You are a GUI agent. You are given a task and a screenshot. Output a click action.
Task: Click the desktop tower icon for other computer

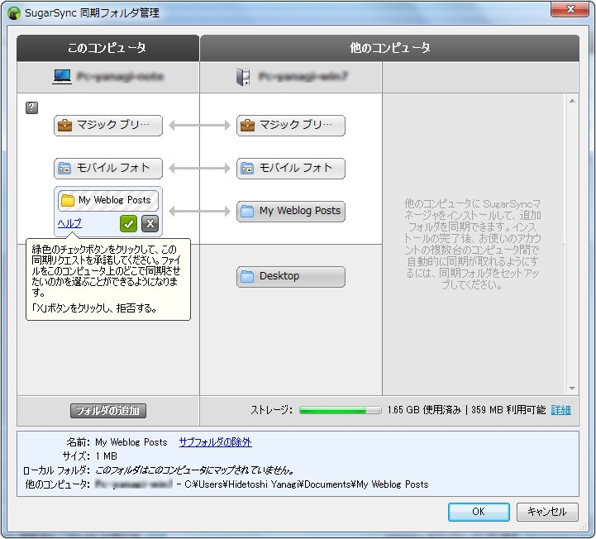click(243, 77)
